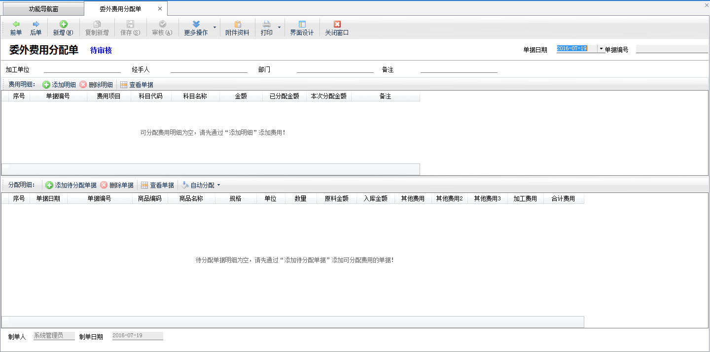Close the 委外费用分配单 tab
Viewport: 710px width, 352px height.
[160, 9]
